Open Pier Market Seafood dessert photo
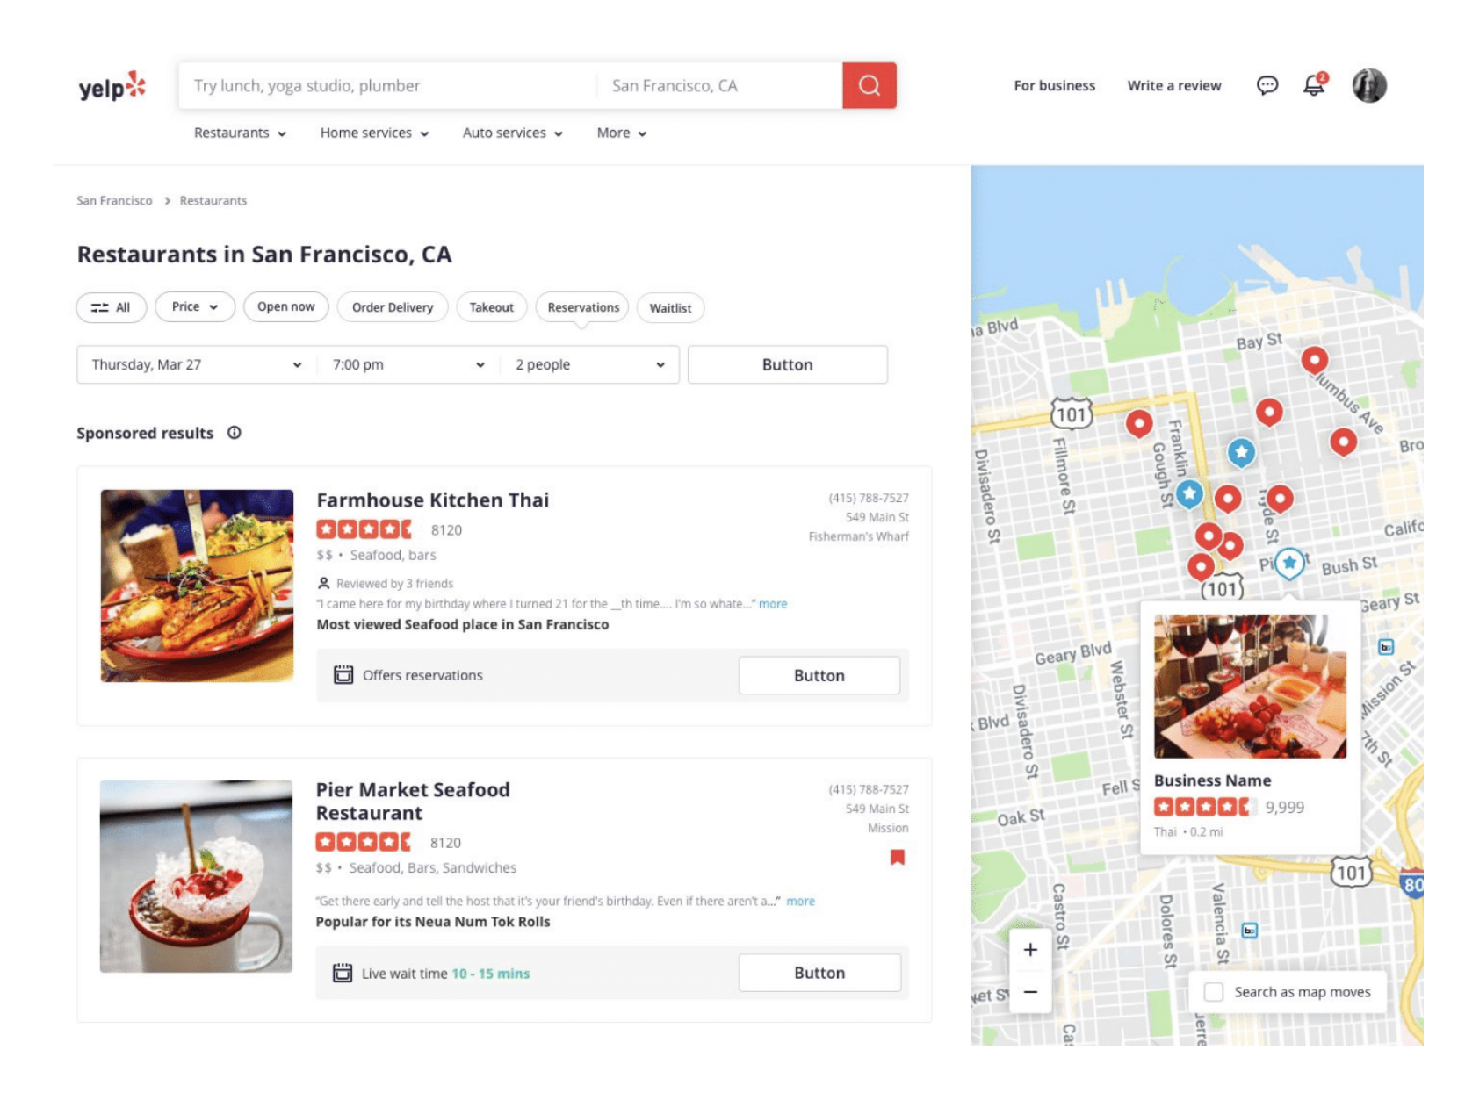Screen dimensions: 1465x1093 (x=196, y=876)
